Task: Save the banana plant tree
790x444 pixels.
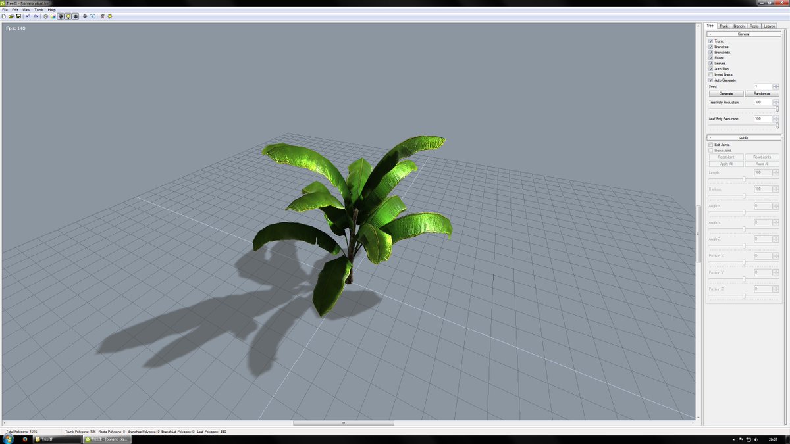Action: coord(18,16)
